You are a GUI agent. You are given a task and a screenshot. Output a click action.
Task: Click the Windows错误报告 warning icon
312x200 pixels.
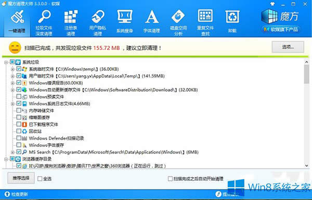point(24,83)
